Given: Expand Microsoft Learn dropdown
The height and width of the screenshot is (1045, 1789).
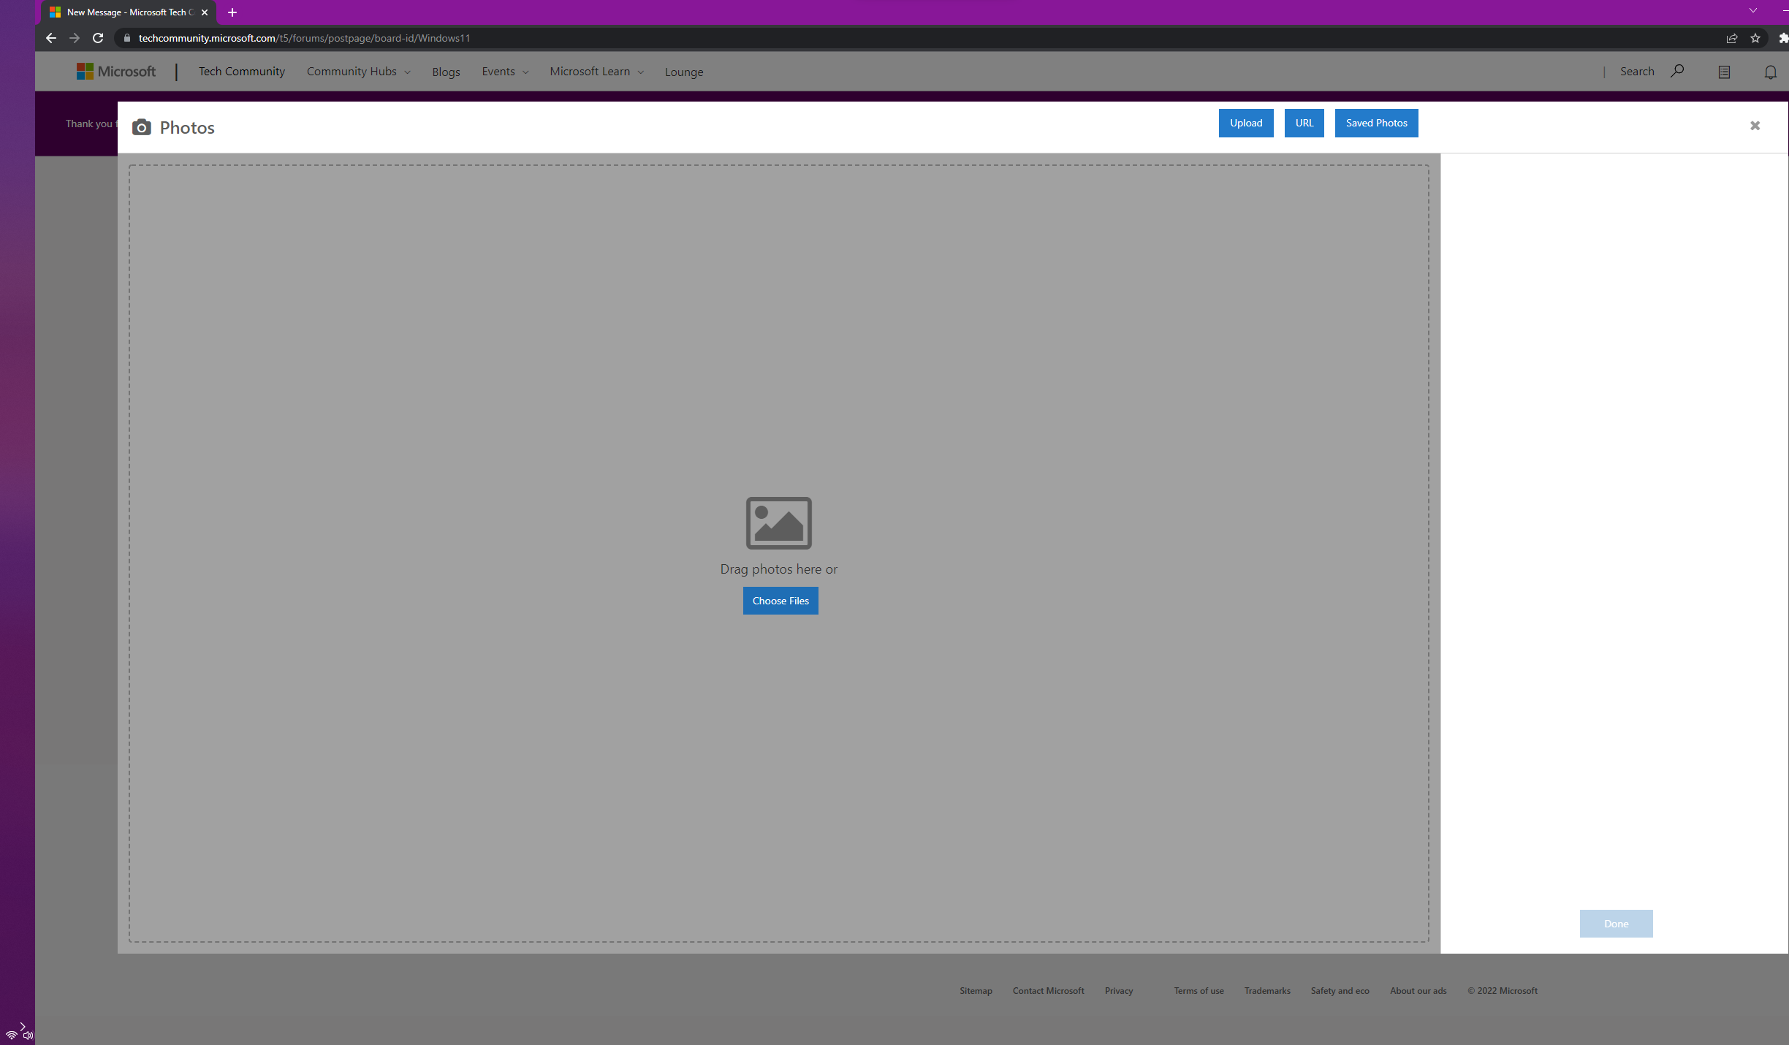Looking at the screenshot, I should tap(596, 72).
